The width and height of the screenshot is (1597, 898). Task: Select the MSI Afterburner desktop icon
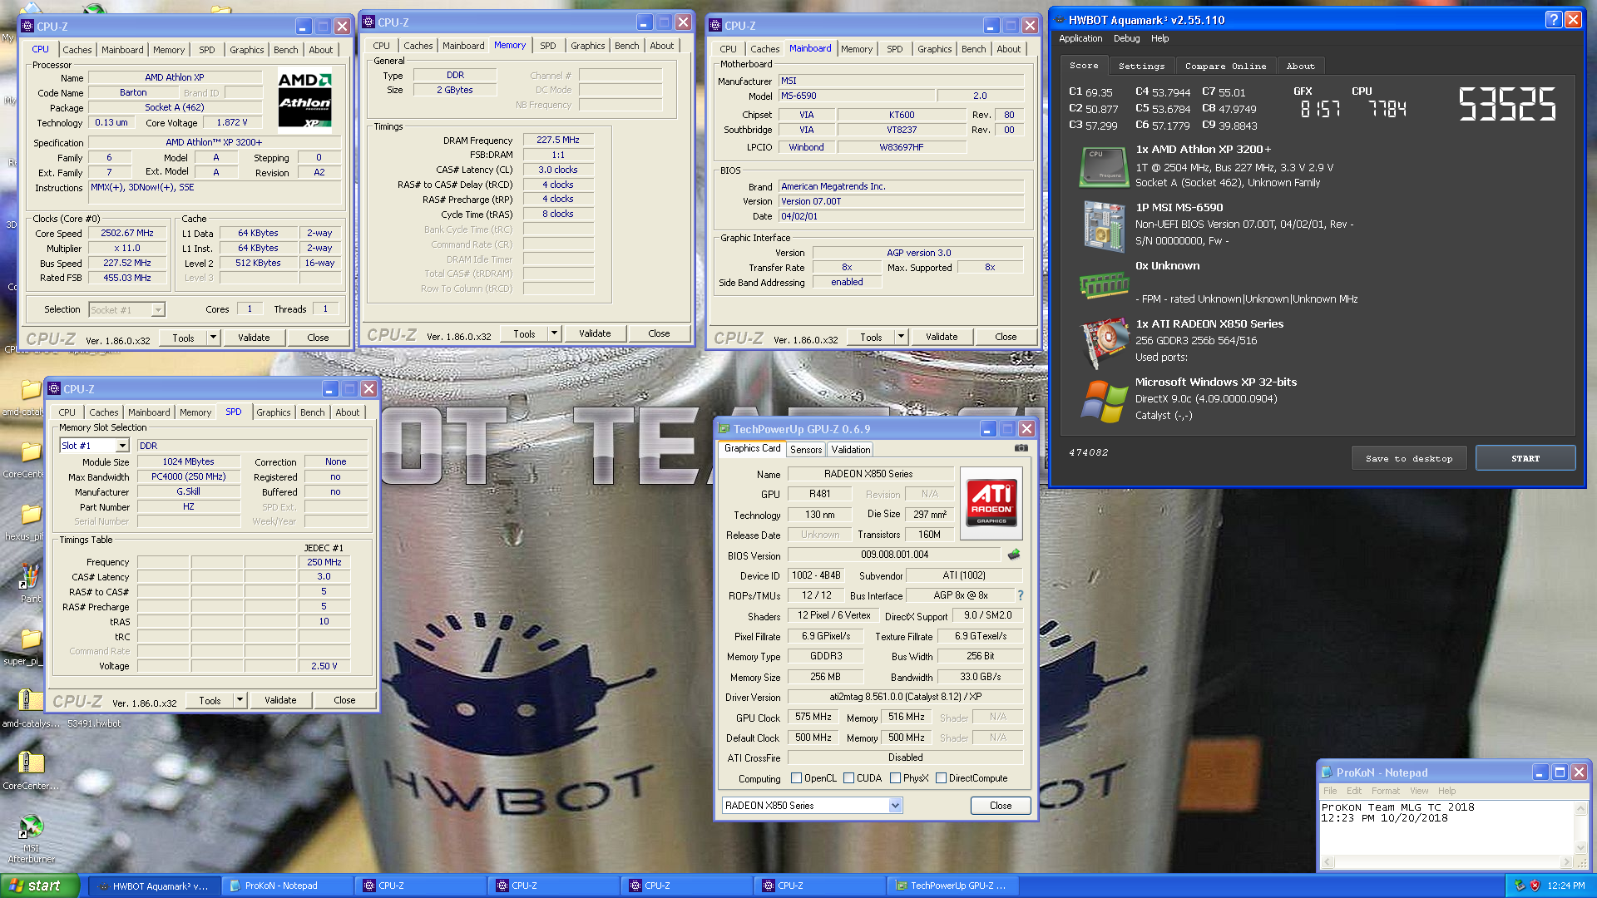pyautogui.click(x=31, y=838)
